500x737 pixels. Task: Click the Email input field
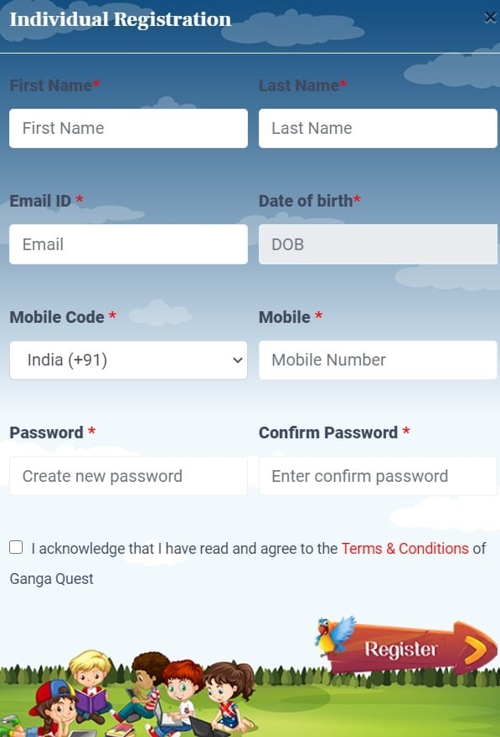(x=128, y=244)
